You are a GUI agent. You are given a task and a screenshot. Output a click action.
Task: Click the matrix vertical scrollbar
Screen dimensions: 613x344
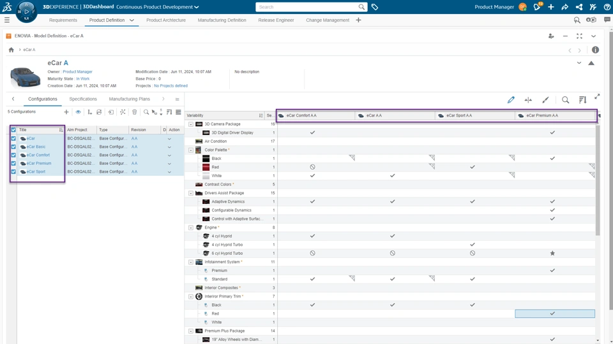point(598,180)
